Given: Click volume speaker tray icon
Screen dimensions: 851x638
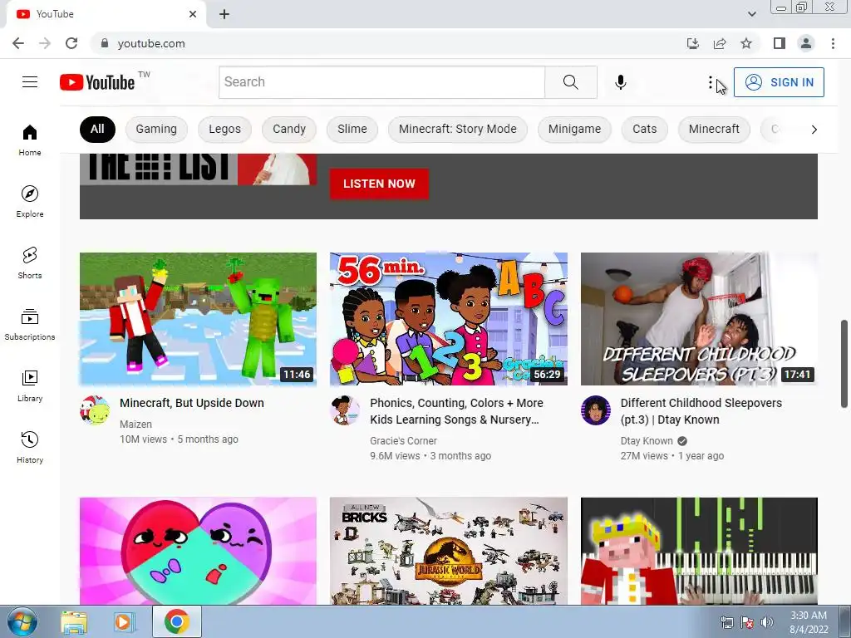Looking at the screenshot, I should 767,622.
